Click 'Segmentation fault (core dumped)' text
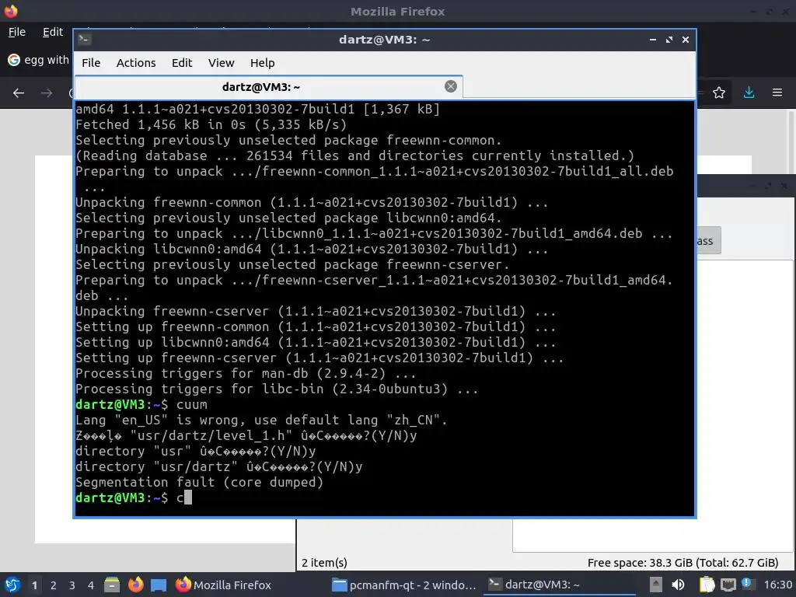Screen dimensions: 796x597 point(199,482)
